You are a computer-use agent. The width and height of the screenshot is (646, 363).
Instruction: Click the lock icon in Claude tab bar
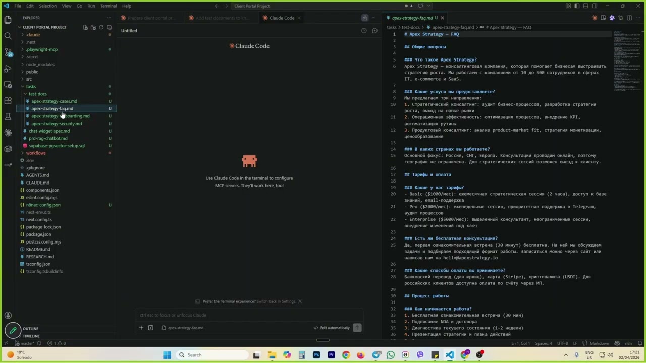click(364, 18)
